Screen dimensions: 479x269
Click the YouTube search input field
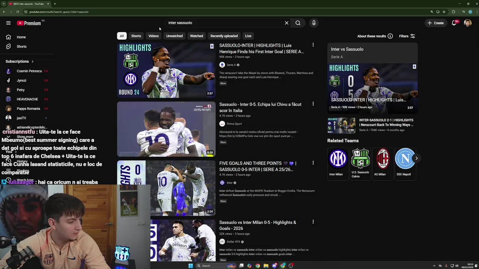click(225, 23)
